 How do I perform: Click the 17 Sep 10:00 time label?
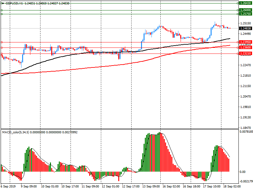pos(212,187)
